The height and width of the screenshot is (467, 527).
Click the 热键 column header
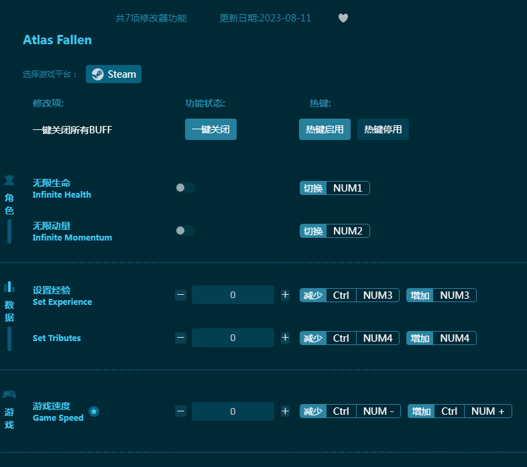tap(320, 103)
